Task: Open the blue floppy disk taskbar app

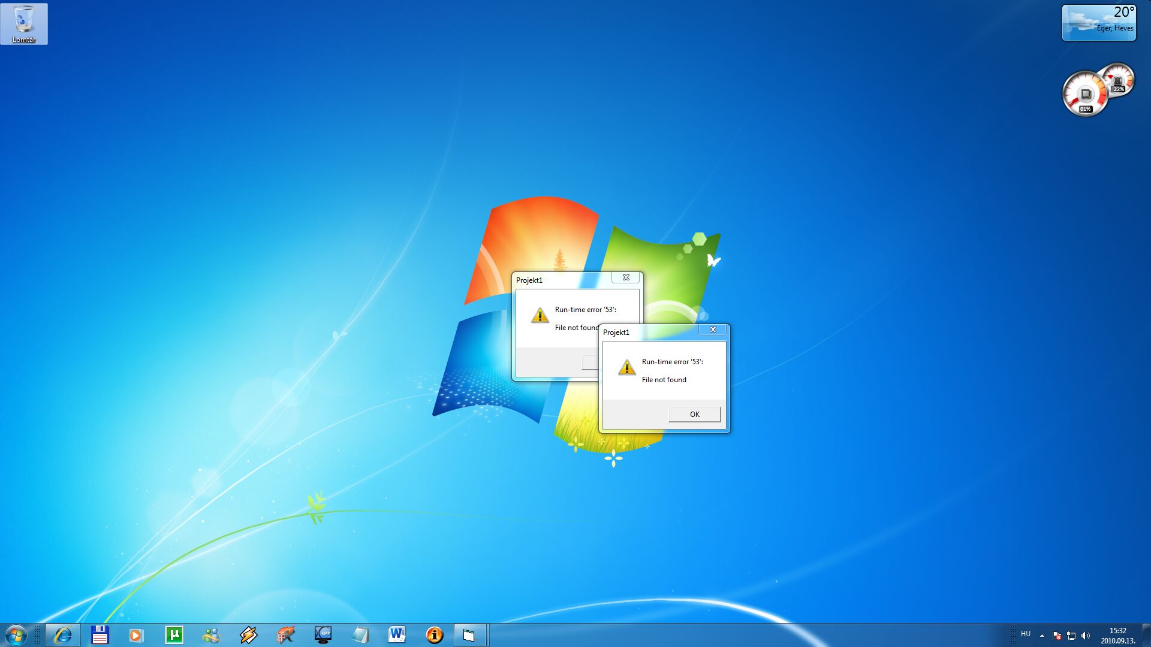Action: pos(100,635)
